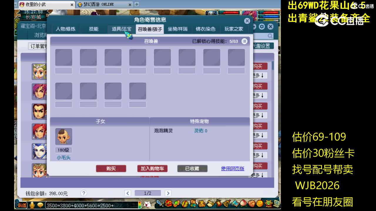The height and width of the screenshot is (211, 376).
Task: Click the 180级 level label
Action: click(63, 150)
